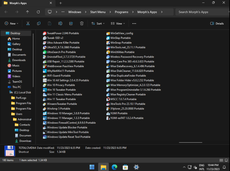Select WinUtilities Portable icon
Image resolution: width=230 pixels, height=171 pixels.
click(108, 52)
